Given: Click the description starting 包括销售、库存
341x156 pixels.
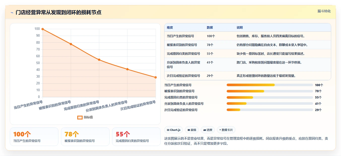Looking at the screenshot, I should coord(271,36).
